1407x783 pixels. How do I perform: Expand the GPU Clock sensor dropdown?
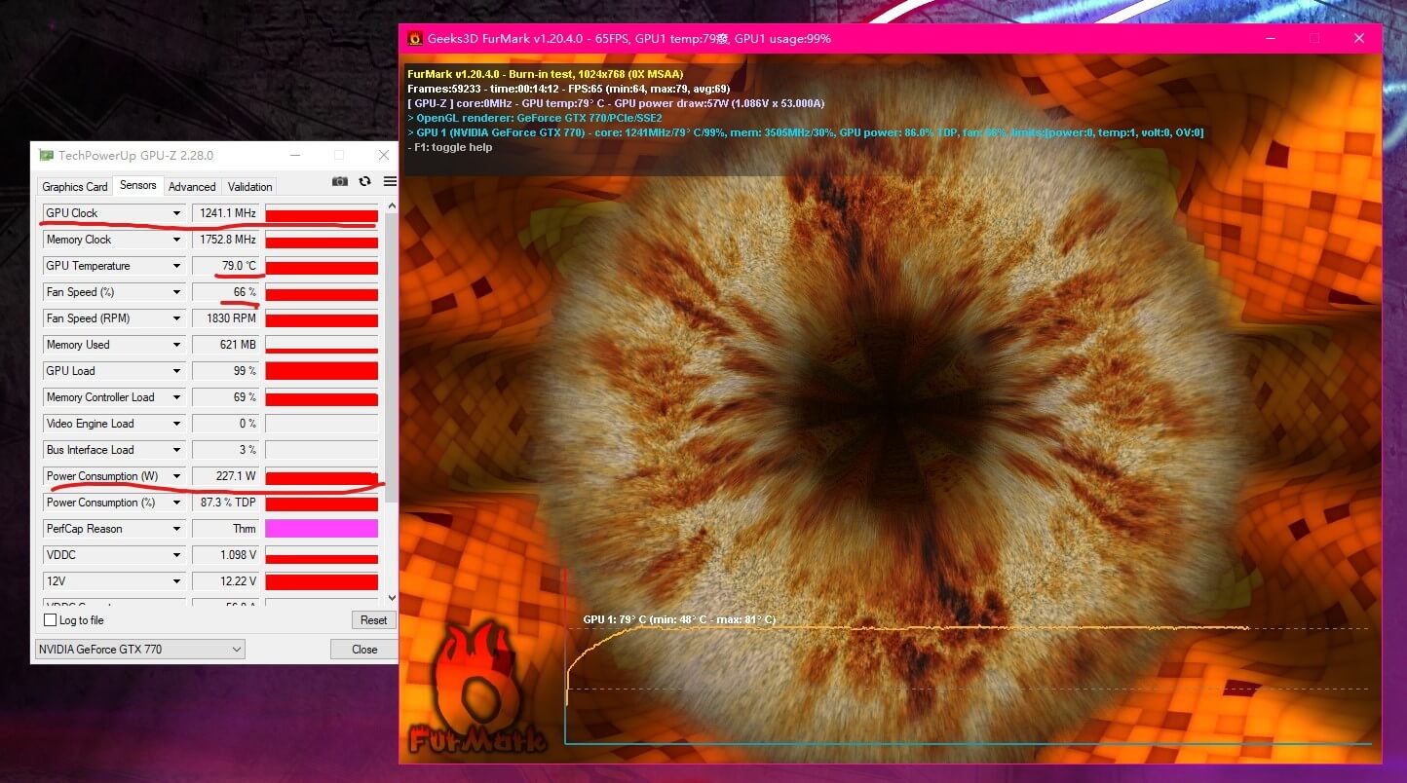(176, 213)
